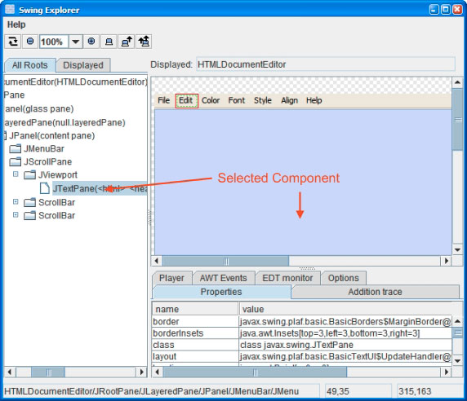
Task: Click the class javax.swing.JTextPane value cell
Action: click(x=345, y=345)
